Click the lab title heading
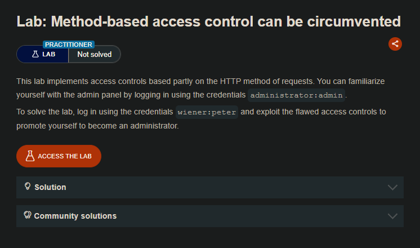Viewport: 420px width, 248px height. click(x=208, y=22)
